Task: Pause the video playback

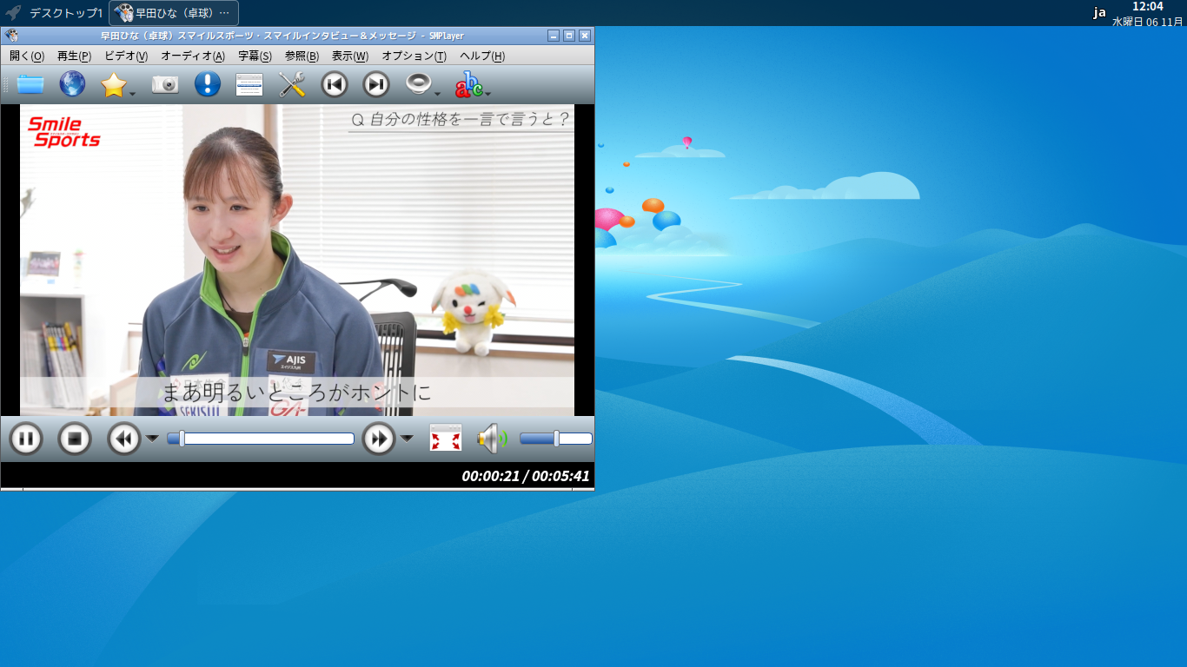Action: (26, 439)
